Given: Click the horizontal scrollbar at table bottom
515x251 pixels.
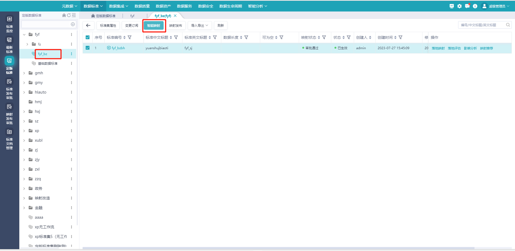Looking at the screenshot, I should coord(278,248).
